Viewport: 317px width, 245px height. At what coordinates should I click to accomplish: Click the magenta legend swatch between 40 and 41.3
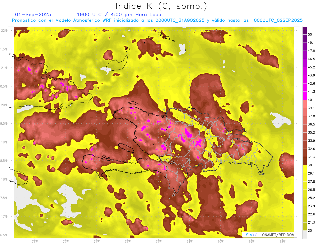coord(305,96)
